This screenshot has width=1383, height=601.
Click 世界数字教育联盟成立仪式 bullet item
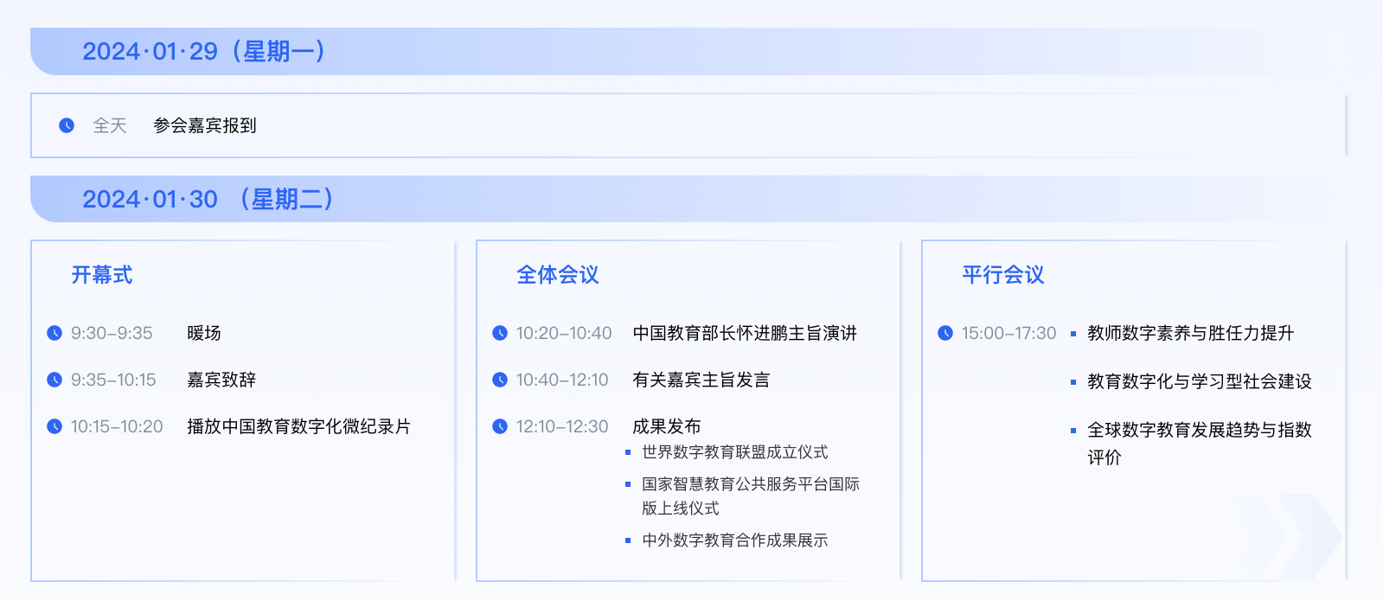tap(734, 452)
